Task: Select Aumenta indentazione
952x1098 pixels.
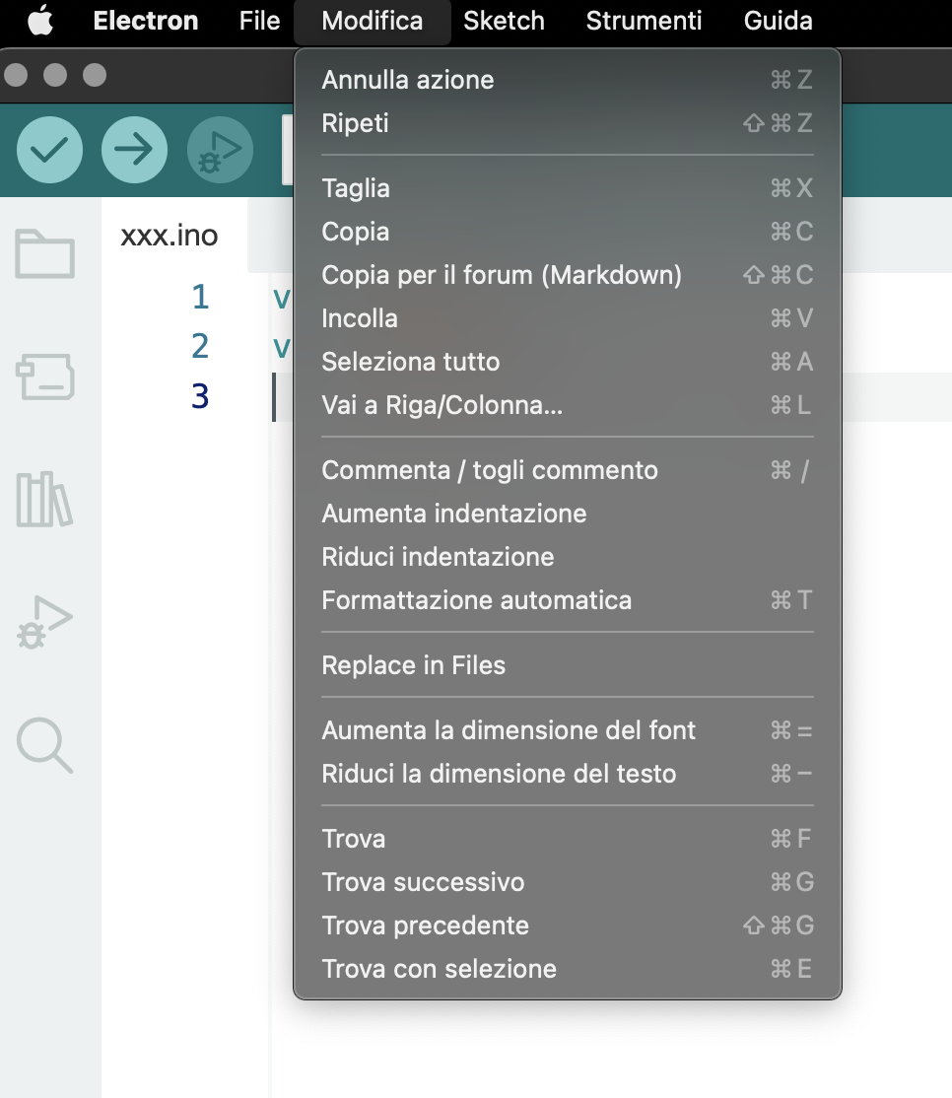Action: click(568, 514)
